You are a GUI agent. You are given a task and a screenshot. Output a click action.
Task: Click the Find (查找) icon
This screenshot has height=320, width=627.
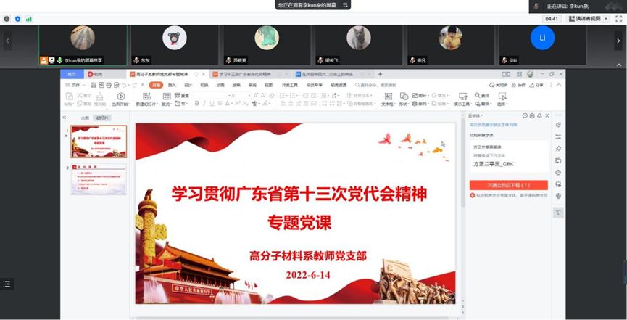482,96
